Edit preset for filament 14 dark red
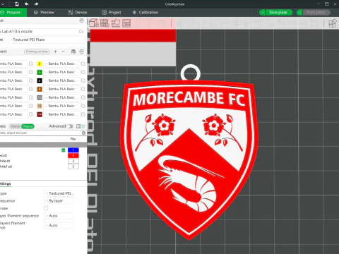Image resolution: width=339 pixels, height=254 pixels. pyautogui.click(x=83, y=114)
